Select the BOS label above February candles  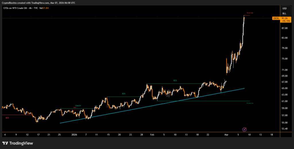click(x=175, y=81)
